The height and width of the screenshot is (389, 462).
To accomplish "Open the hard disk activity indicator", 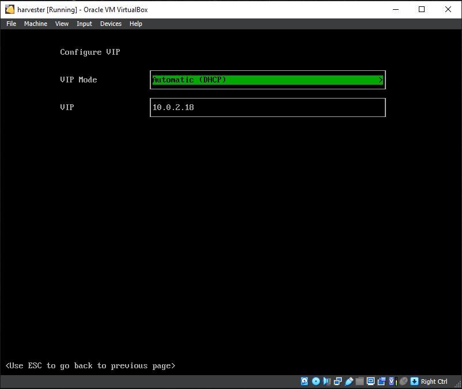I will (304, 381).
